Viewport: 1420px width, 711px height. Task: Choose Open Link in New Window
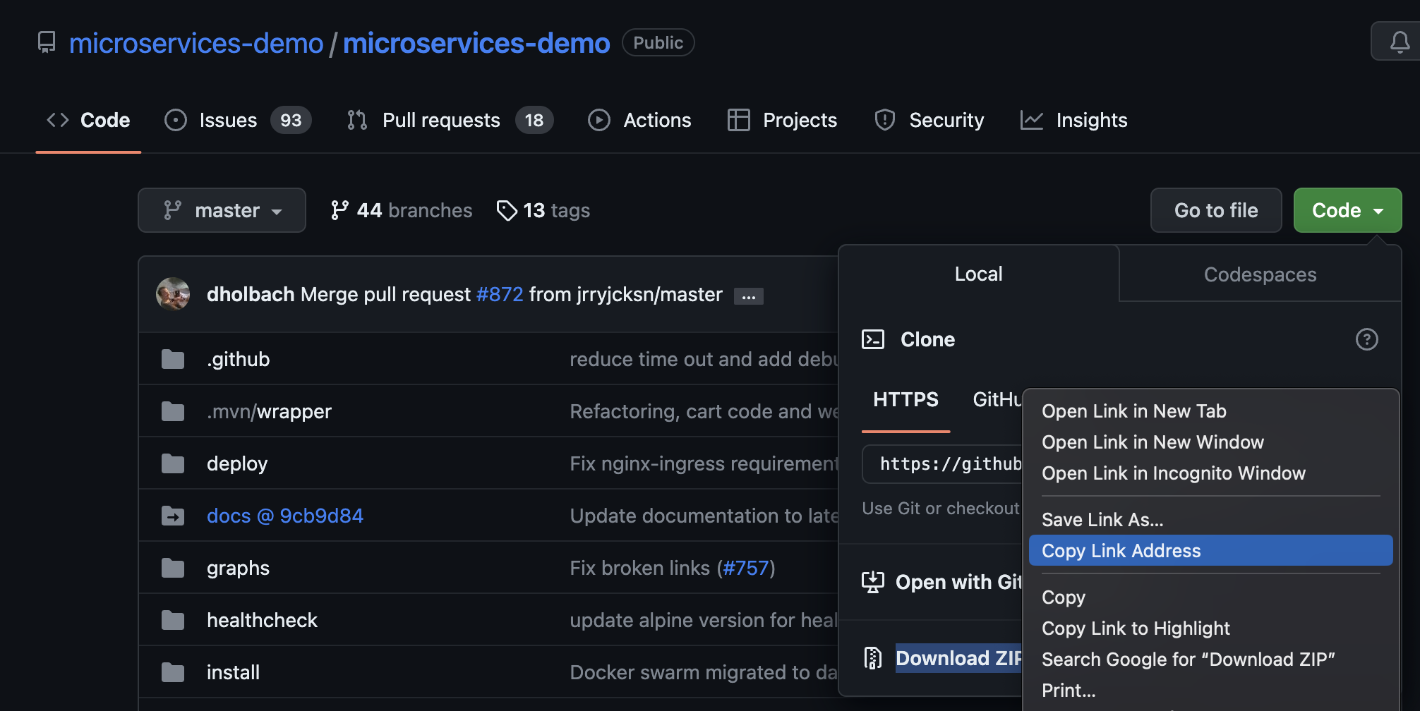click(1211, 442)
